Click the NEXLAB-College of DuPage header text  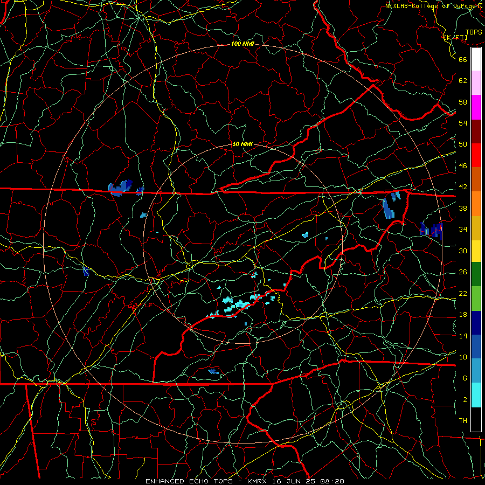[435, 6]
